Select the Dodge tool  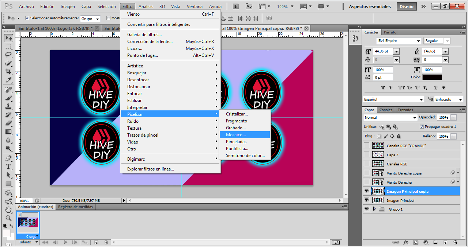(8, 148)
